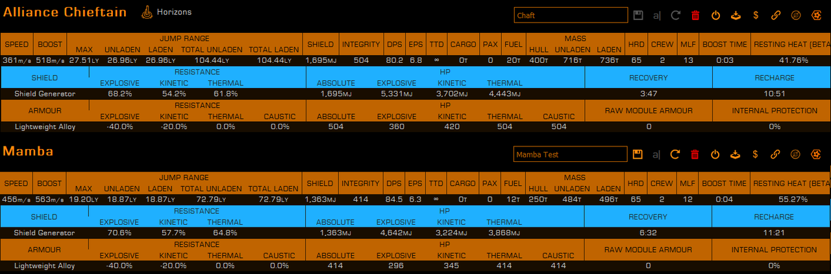
Task: Save the Alliance Chieftain Chaft build
Action: point(638,15)
